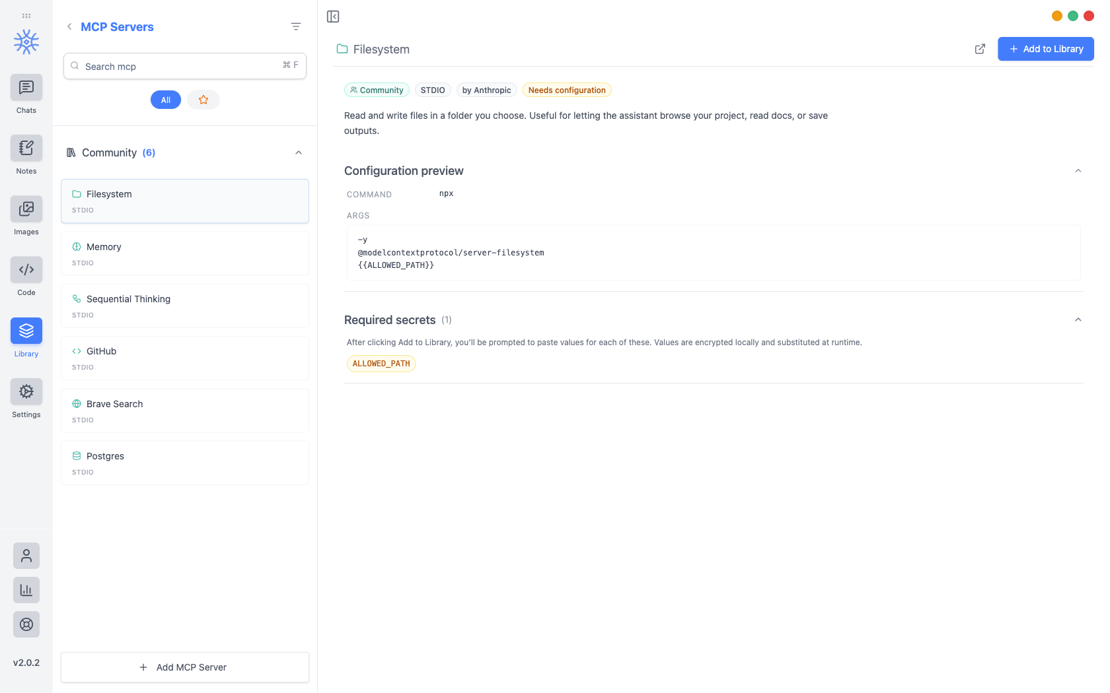Click the Community tag badge
Viewport: 1110px width, 693px height.
coord(377,90)
